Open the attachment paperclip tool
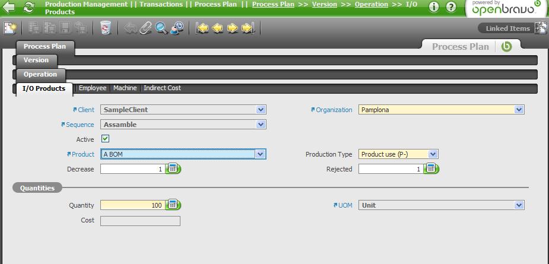This screenshot has width=549, height=264. [x=146, y=28]
